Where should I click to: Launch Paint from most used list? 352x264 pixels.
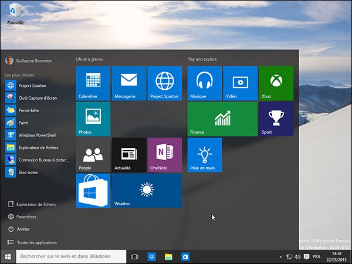pyautogui.click(x=37, y=123)
